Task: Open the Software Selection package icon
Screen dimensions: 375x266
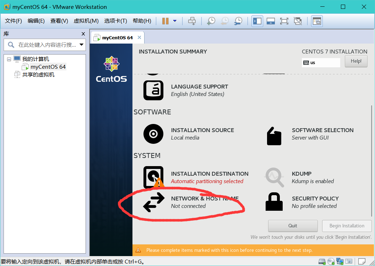Action: [274, 136]
